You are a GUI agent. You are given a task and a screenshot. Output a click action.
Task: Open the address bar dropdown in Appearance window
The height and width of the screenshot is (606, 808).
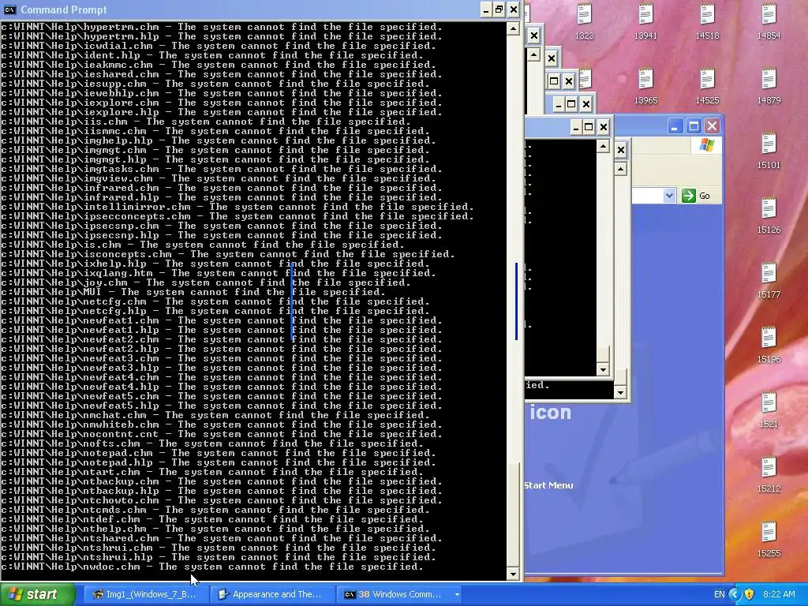click(669, 196)
